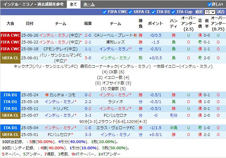
Task: Click 半負 handicap result on 25-05-04 row
Action: click(173, 128)
